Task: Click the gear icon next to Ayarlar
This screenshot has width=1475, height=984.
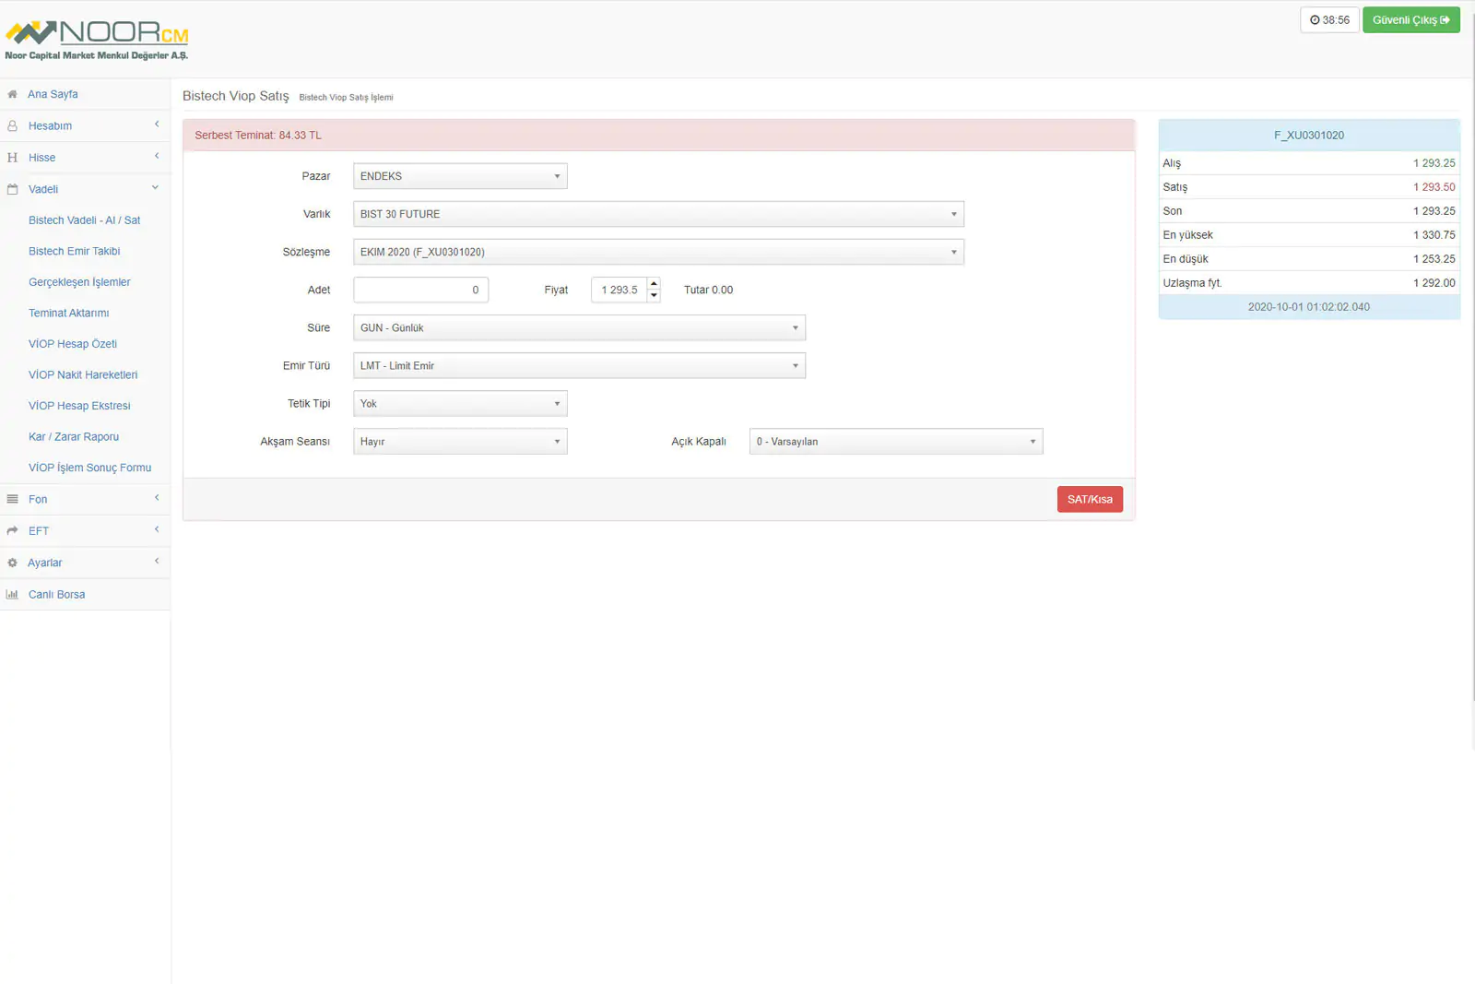Action: (12, 563)
